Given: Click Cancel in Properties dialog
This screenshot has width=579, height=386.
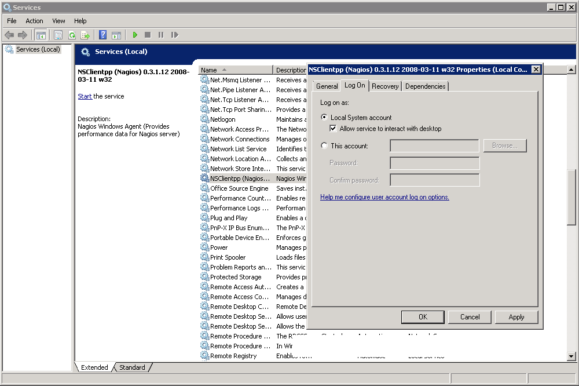Looking at the screenshot, I should click(470, 317).
